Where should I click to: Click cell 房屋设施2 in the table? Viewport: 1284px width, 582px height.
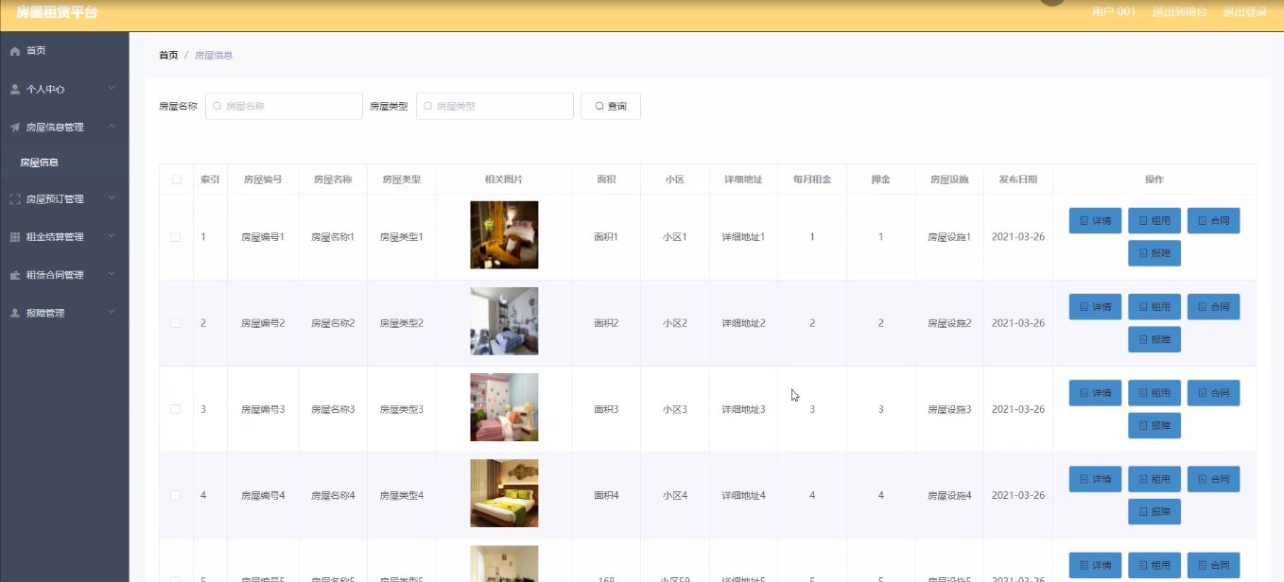[x=949, y=323]
